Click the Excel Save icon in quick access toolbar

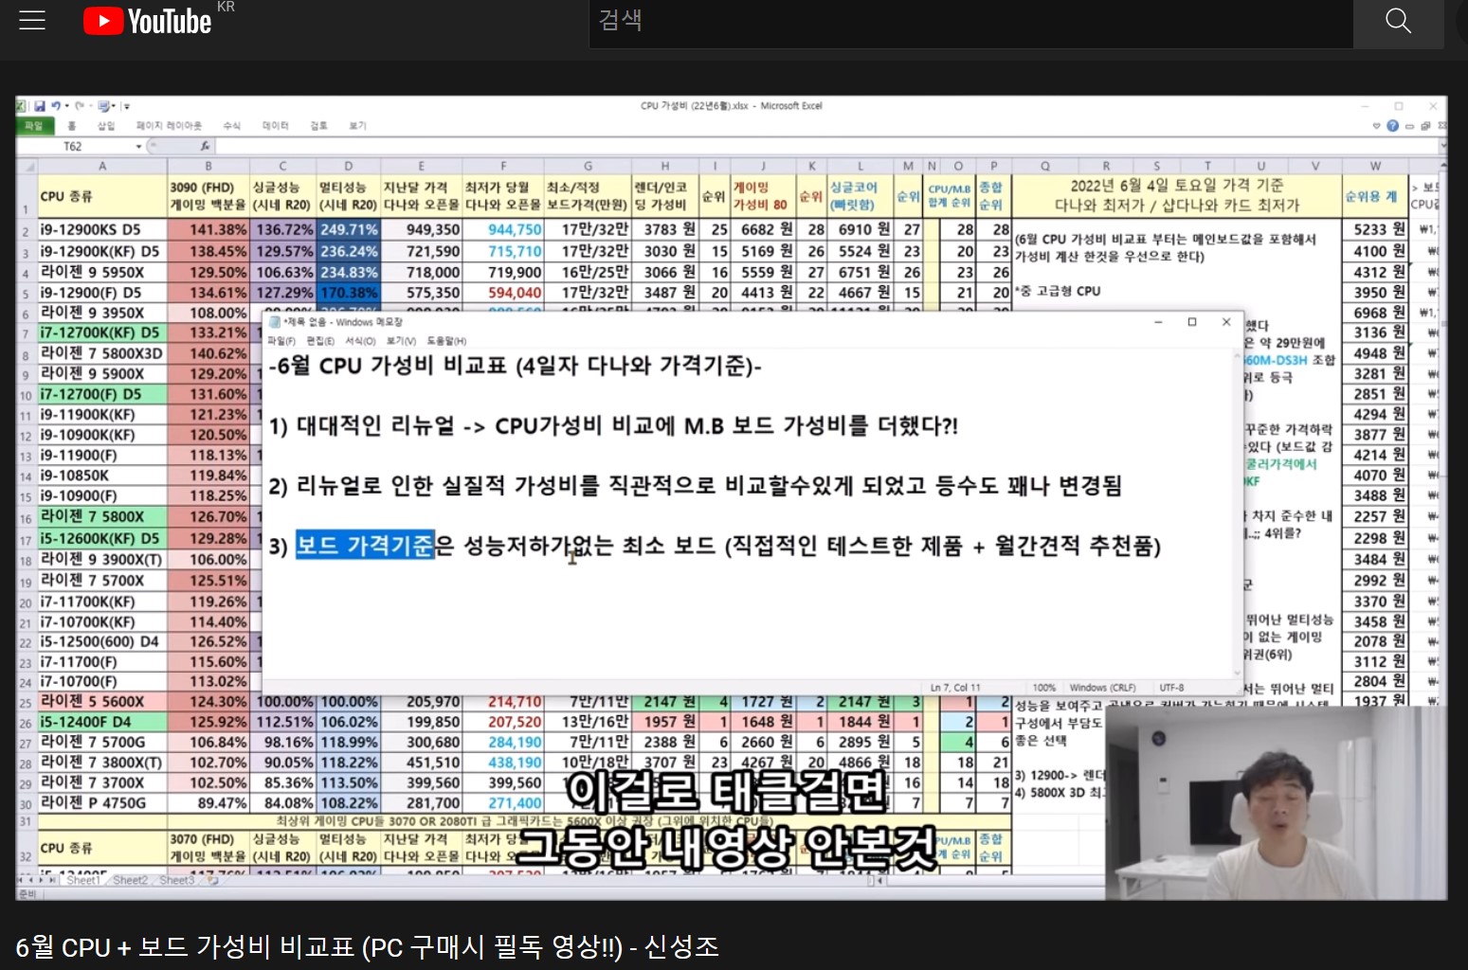click(40, 106)
